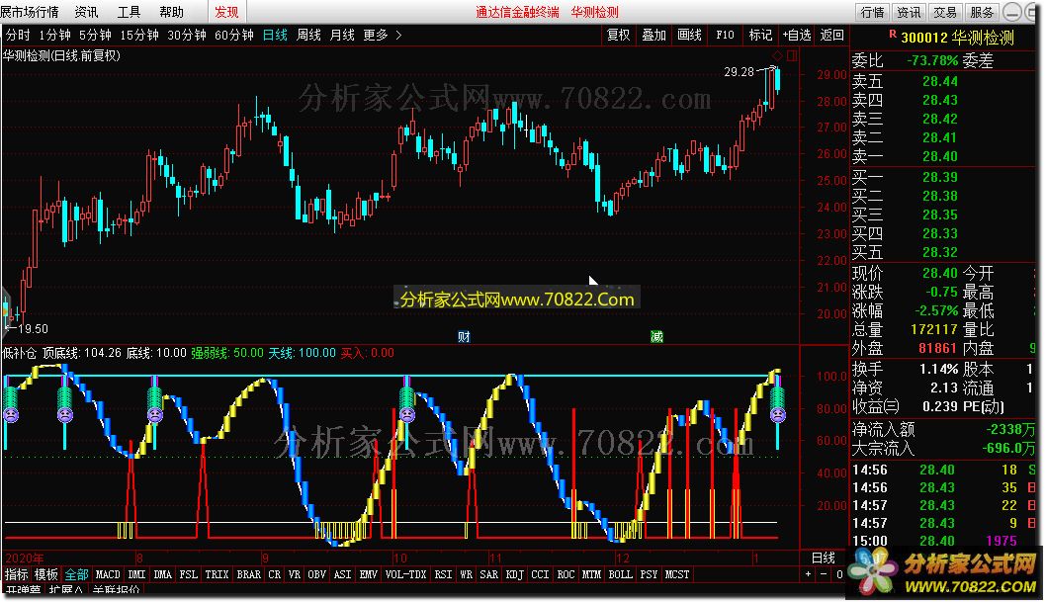Add stock via +自选 button
Screen dimensions: 1045x602
coord(797,35)
